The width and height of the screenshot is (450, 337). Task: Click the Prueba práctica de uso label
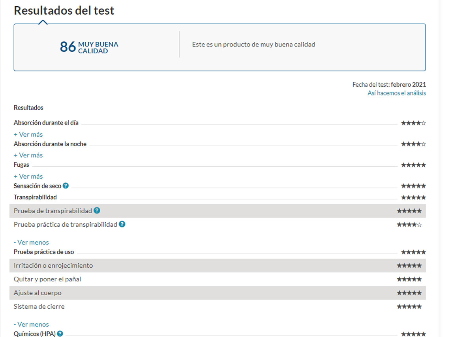(x=44, y=252)
